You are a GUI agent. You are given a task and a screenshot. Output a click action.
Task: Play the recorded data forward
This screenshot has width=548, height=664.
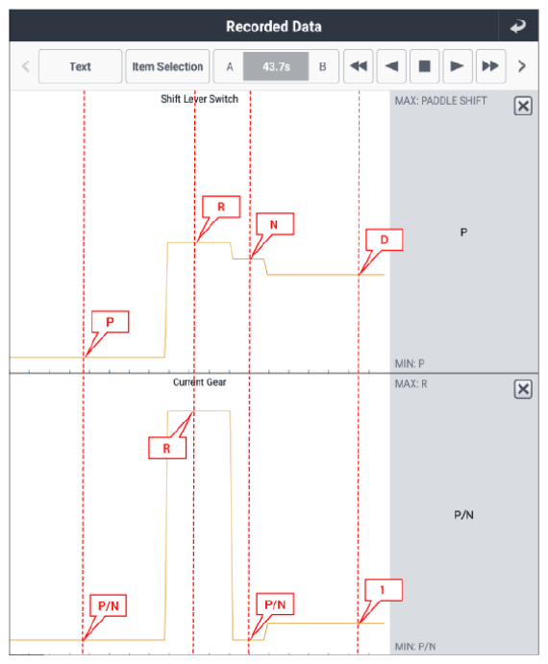(458, 66)
